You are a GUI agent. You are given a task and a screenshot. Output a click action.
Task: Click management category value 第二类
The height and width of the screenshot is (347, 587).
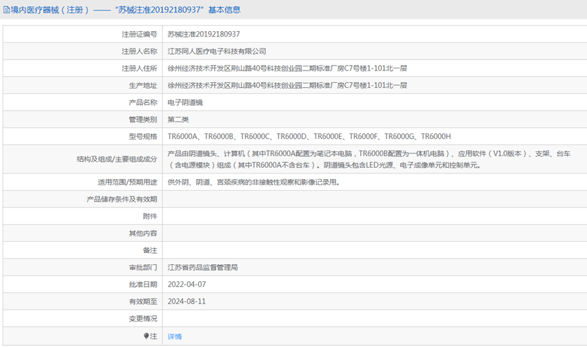178,120
